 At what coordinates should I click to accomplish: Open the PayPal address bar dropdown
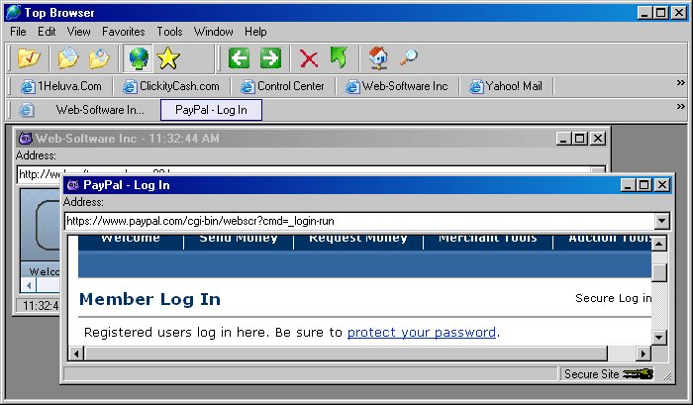(x=661, y=221)
